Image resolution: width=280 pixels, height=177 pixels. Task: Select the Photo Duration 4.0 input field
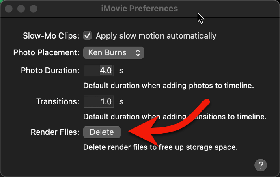pos(99,71)
